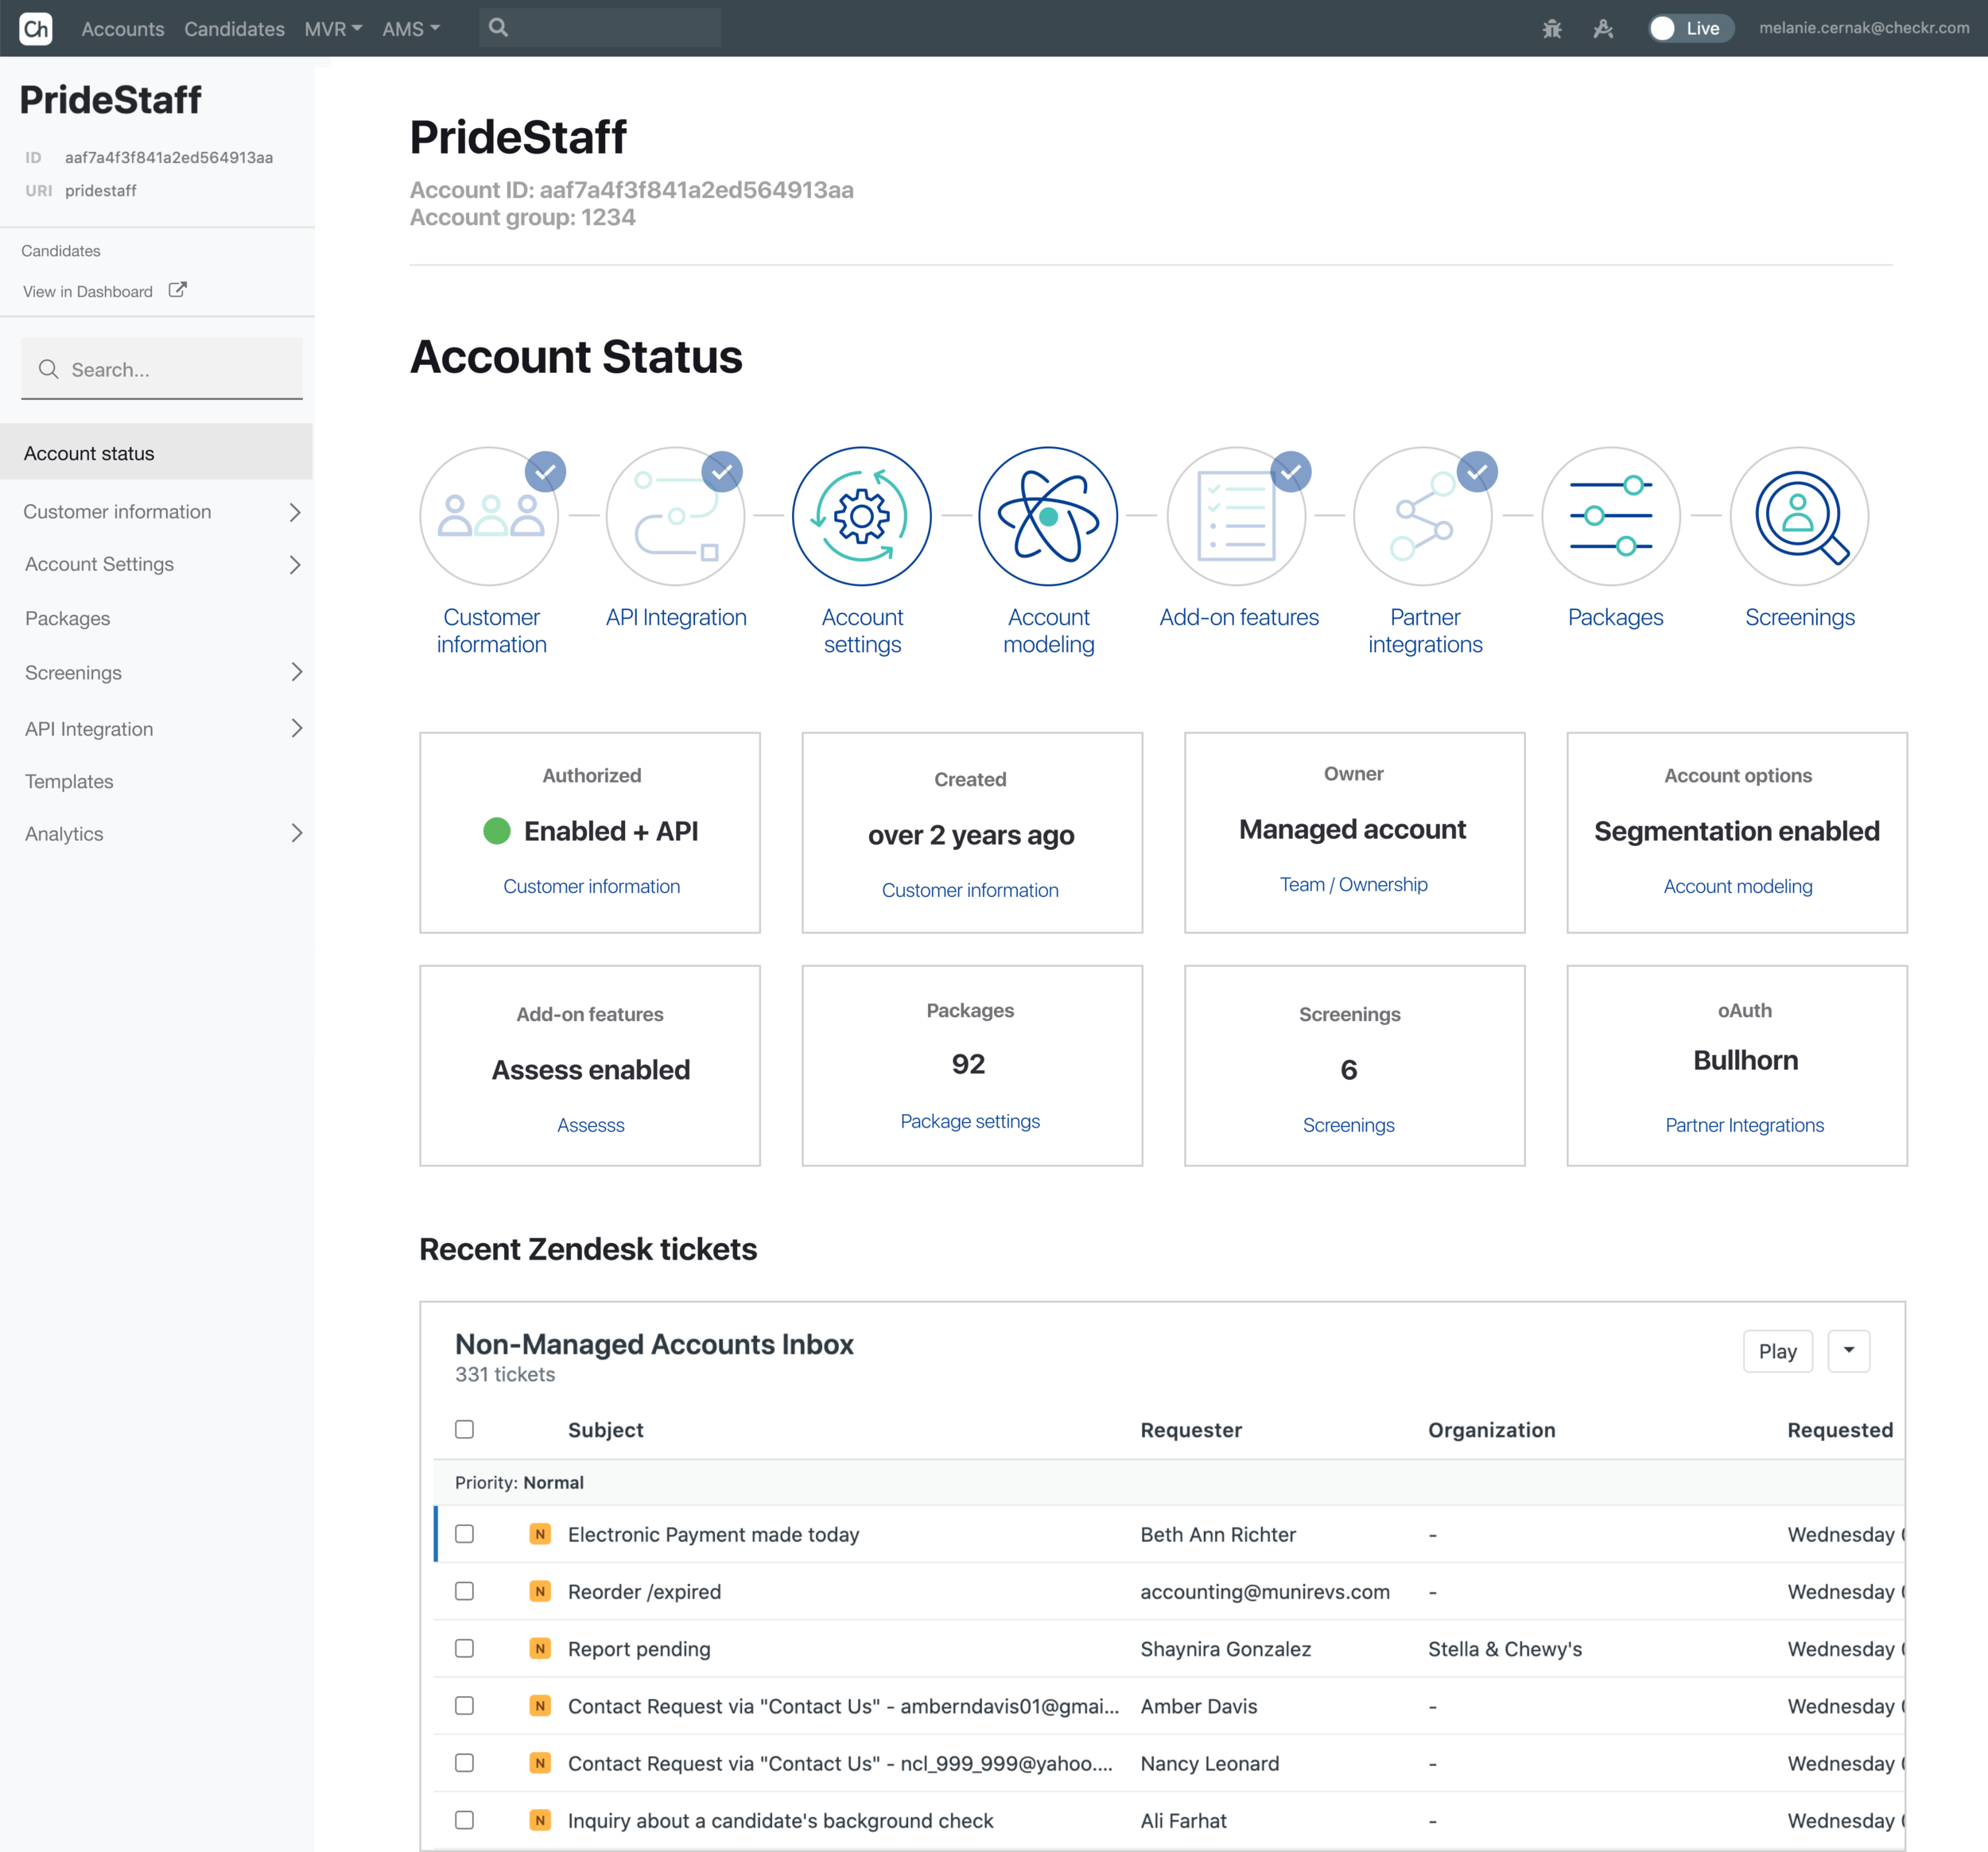This screenshot has height=1852, width=1988.
Task: Click the Checkr logo icon
Action: click(x=36, y=28)
